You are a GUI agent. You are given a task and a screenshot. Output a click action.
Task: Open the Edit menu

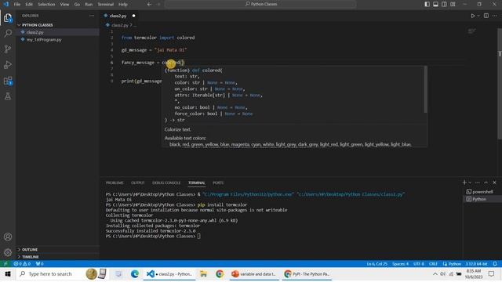(x=29, y=5)
